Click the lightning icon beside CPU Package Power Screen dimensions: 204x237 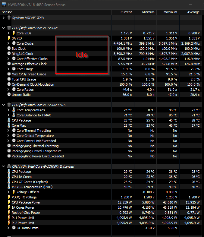click(9, 202)
